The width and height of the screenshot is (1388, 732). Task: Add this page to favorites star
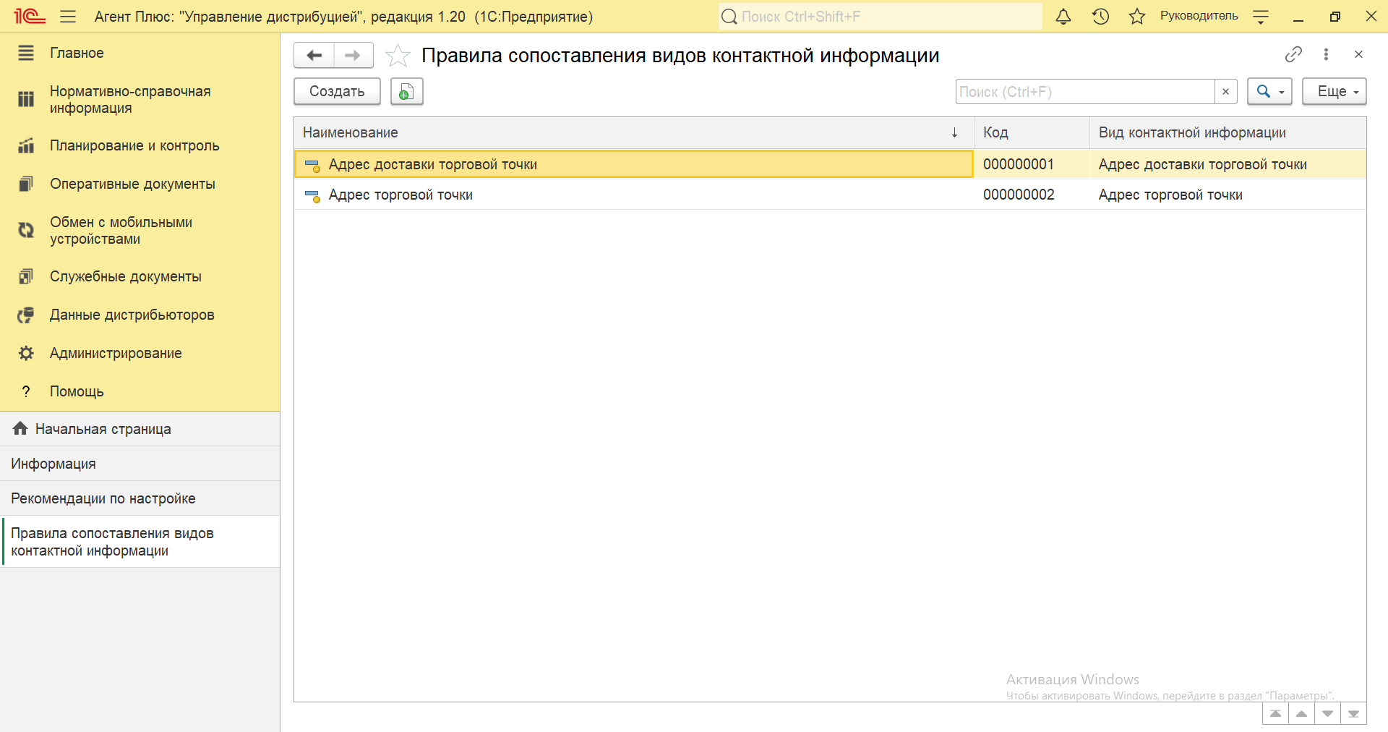coord(398,55)
